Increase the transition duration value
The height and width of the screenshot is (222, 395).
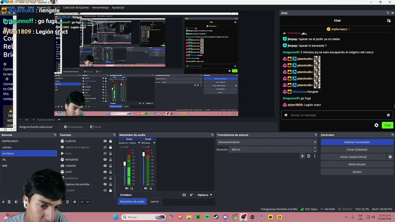[315, 148]
